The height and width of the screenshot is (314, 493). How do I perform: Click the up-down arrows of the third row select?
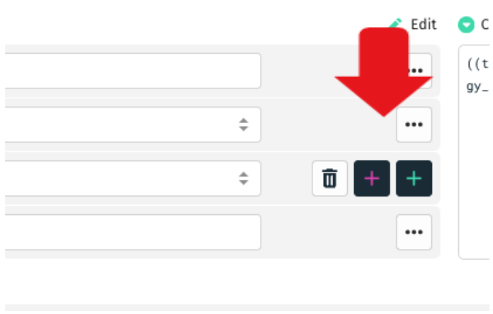[x=244, y=178]
